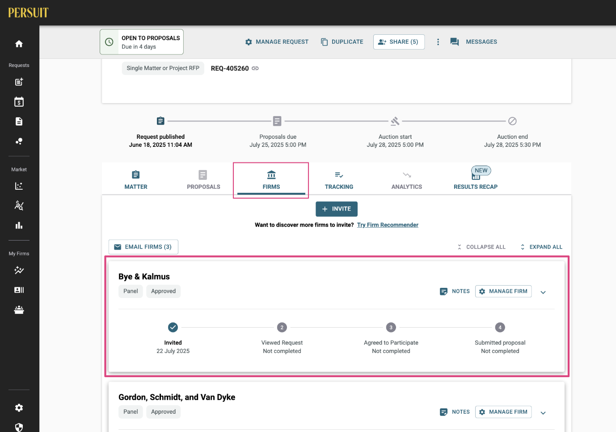Image resolution: width=616 pixels, height=432 pixels.
Task: Click step 2 Viewed Request circle
Action: click(x=282, y=328)
